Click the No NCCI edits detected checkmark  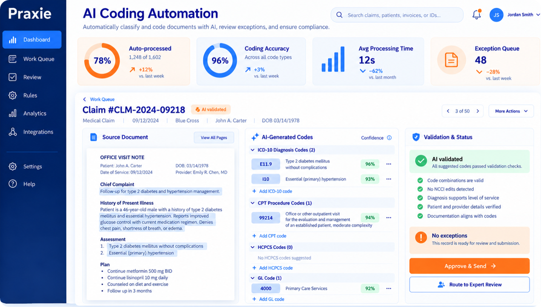coord(420,189)
